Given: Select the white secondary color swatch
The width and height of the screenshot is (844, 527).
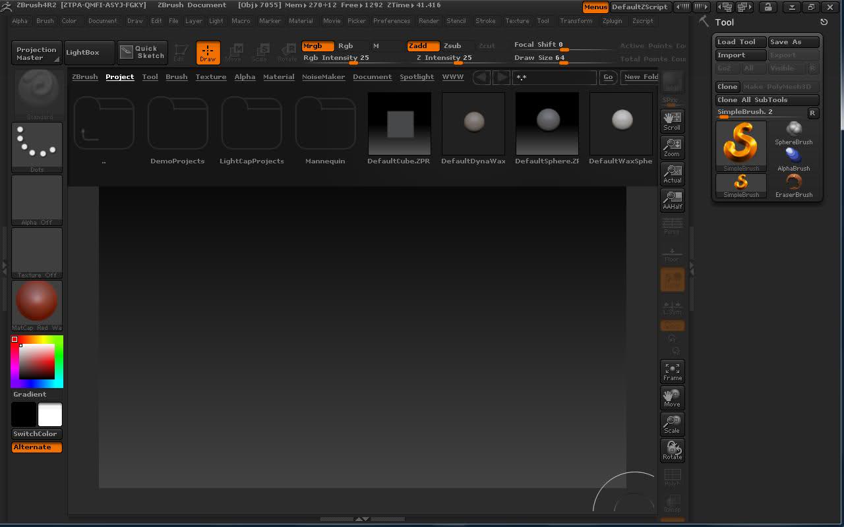Looking at the screenshot, I should point(50,414).
